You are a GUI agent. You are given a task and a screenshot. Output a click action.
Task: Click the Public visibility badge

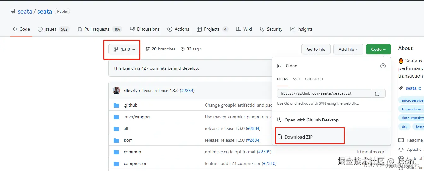[62, 11]
